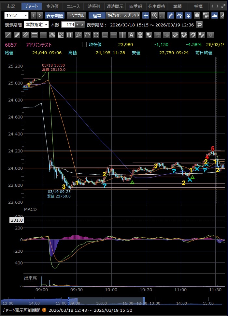Toggle the 通常 normal display mode
228x316 pixels.
point(97,15)
